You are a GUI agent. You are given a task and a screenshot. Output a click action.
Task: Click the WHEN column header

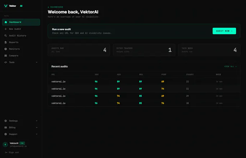[218, 75]
